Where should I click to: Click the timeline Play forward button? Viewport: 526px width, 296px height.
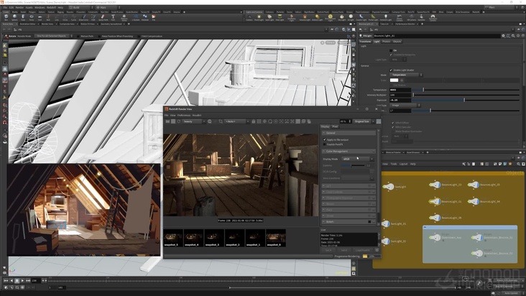pos(22,280)
